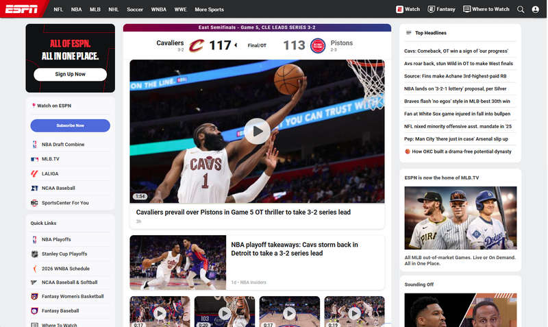Click the NBA playoff takeaways article thumbnail

click(x=178, y=263)
